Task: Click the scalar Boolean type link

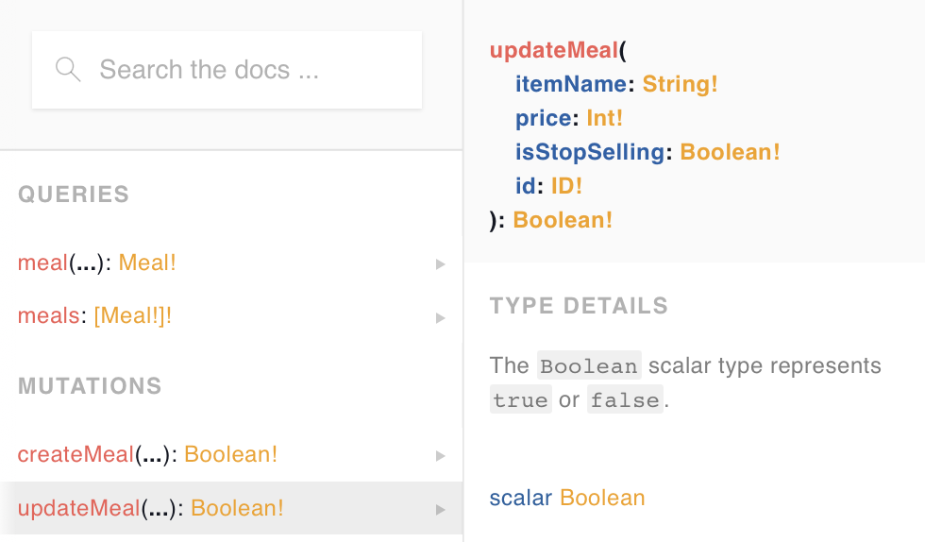Action: pyautogui.click(x=602, y=498)
